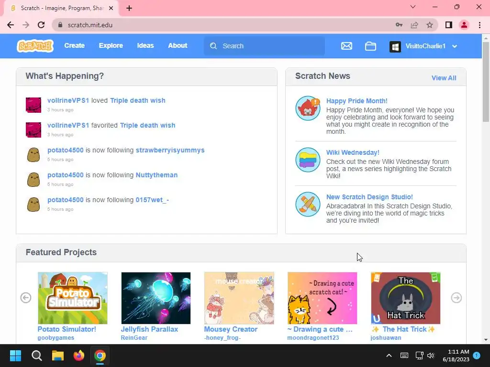Open the About menu item

[178, 45]
